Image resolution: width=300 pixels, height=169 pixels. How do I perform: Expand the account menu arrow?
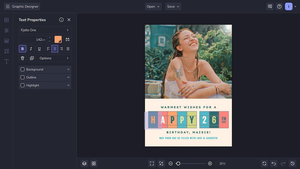pyautogui.click(x=295, y=6)
